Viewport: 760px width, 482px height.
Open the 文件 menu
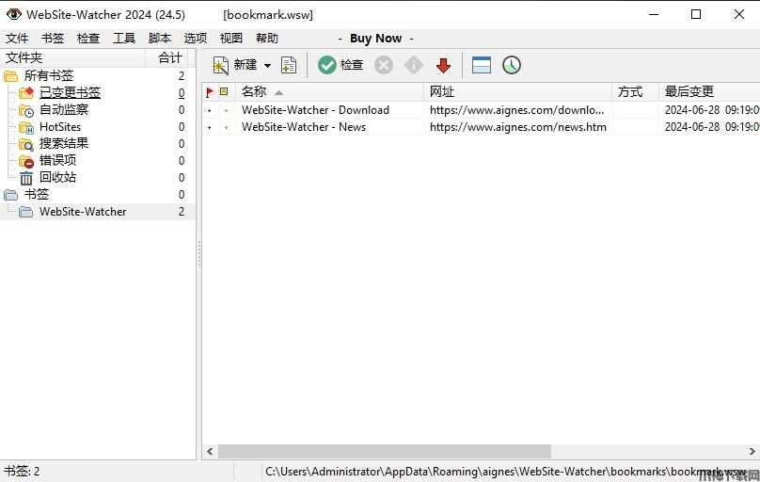[17, 39]
